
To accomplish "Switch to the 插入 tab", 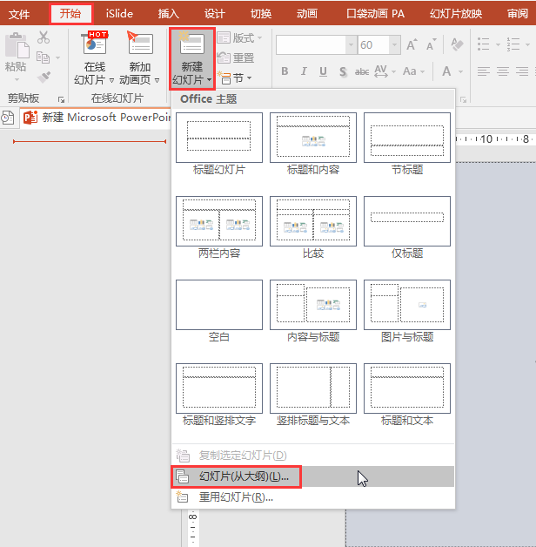I will (169, 14).
